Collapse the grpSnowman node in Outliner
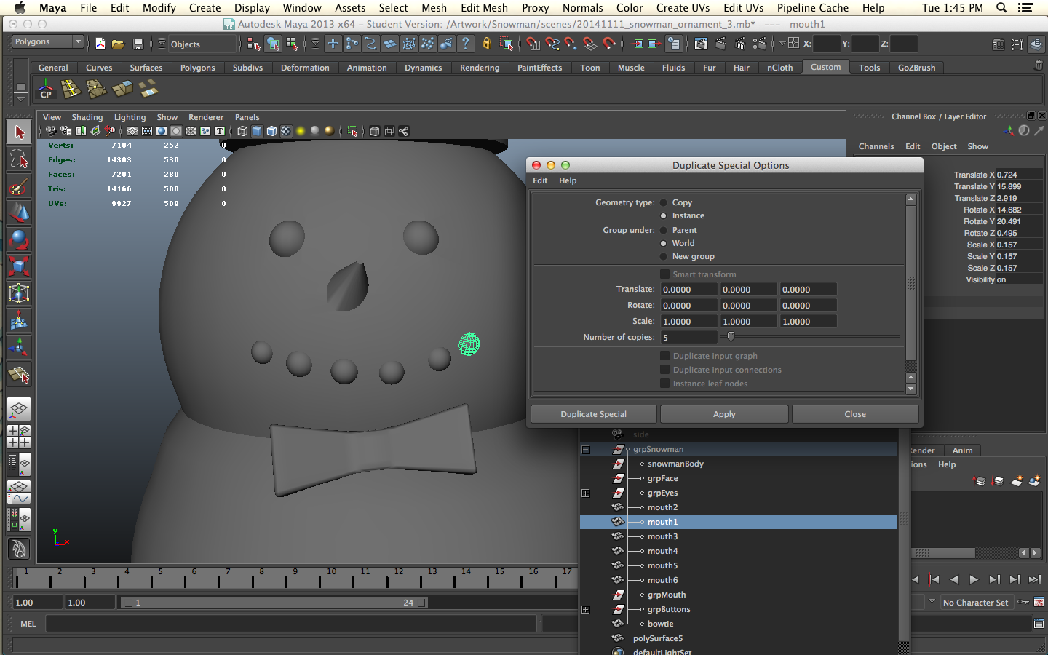 point(585,450)
